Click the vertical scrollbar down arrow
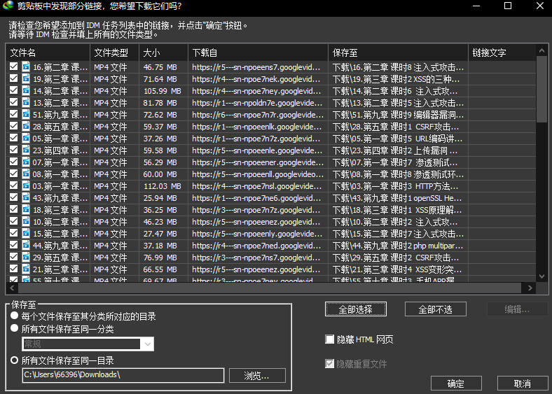This screenshot has width=552, height=394. [541, 276]
